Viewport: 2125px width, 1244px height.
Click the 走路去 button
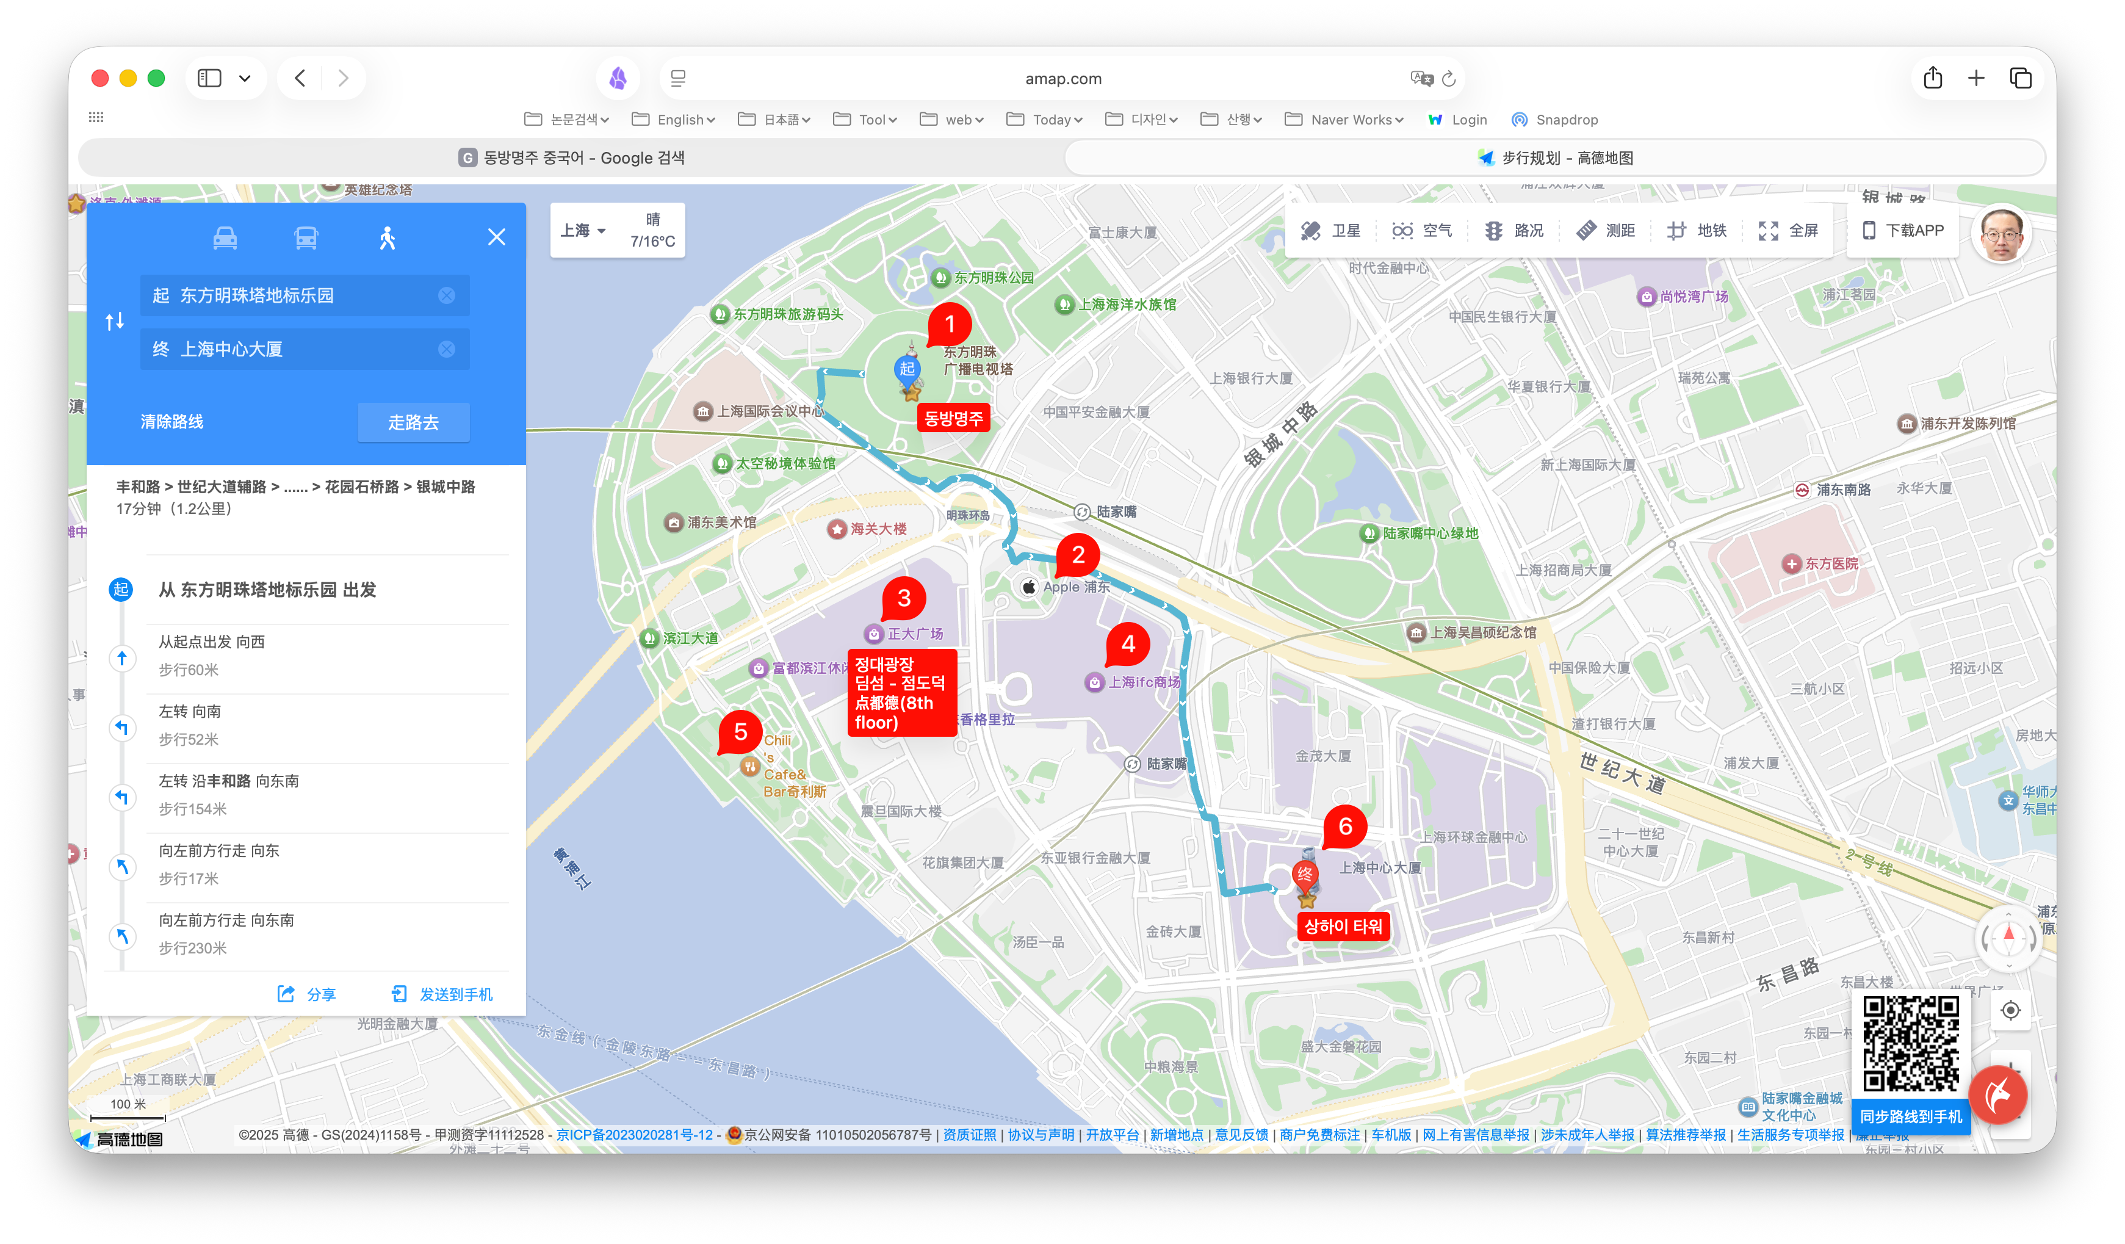(413, 422)
